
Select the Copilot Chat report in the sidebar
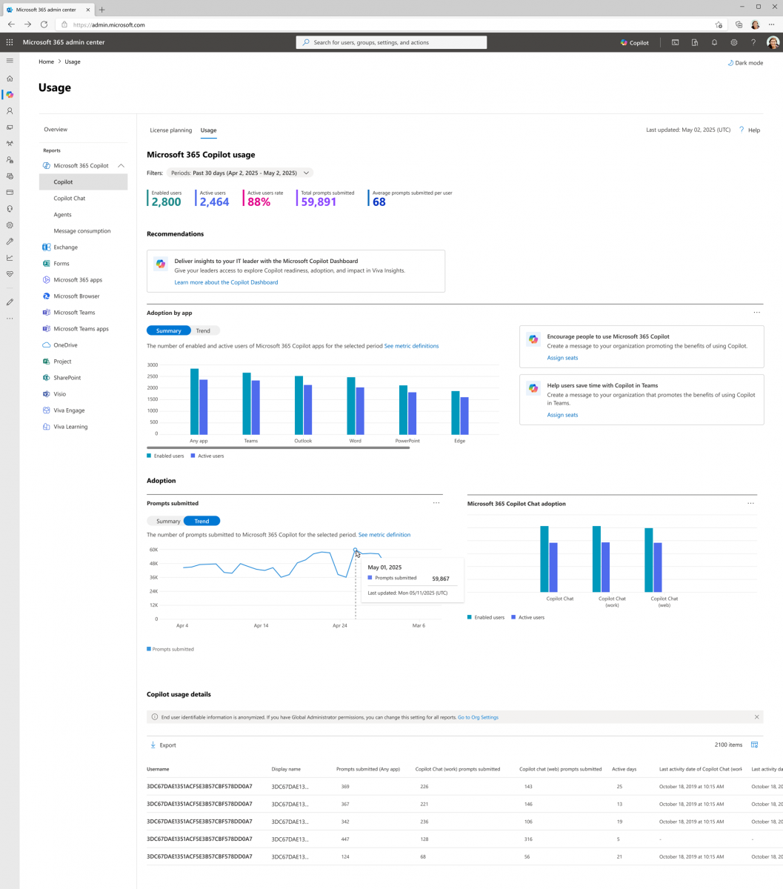69,198
